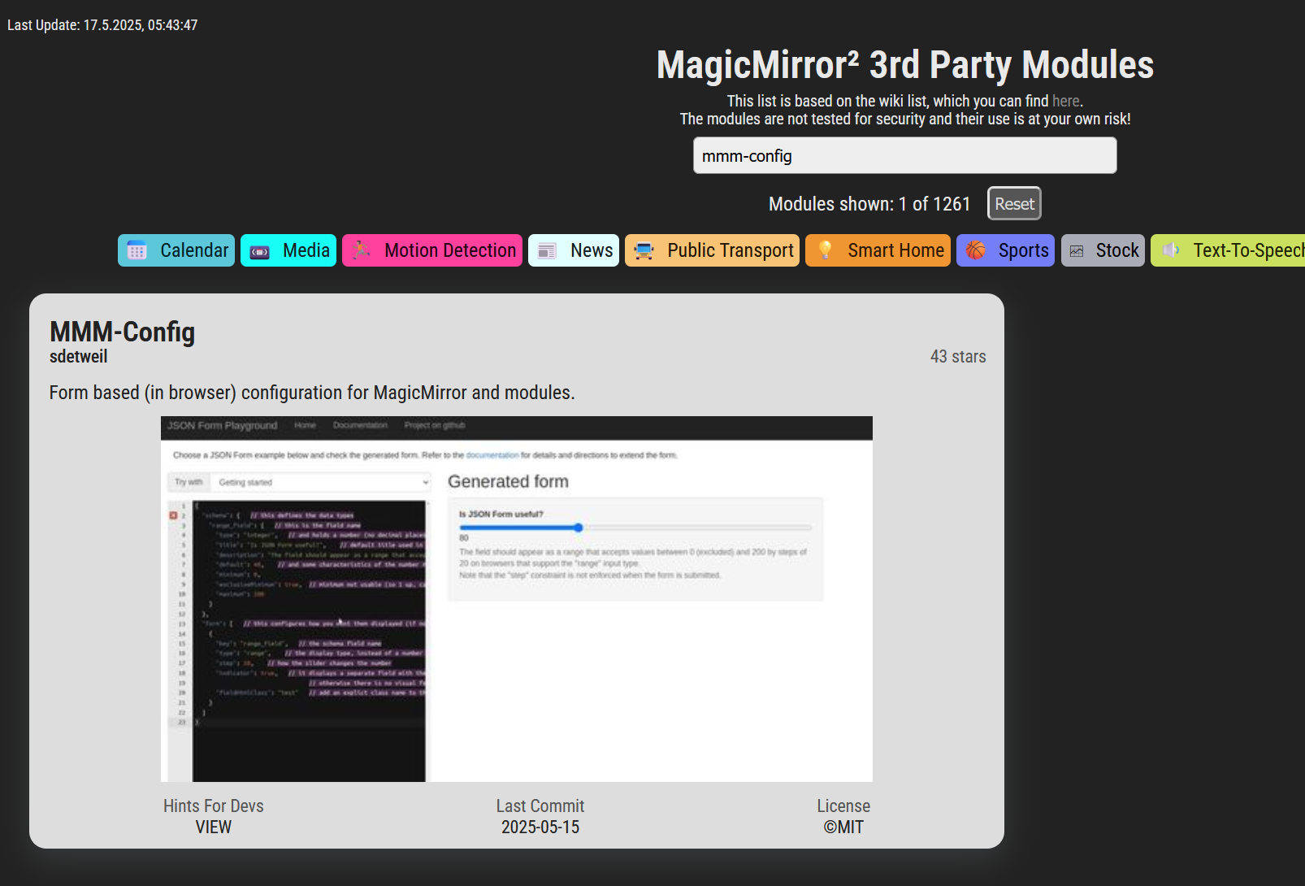Click the calendar icon in Calendar tag
The width and height of the screenshot is (1305, 886).
pyautogui.click(x=137, y=251)
